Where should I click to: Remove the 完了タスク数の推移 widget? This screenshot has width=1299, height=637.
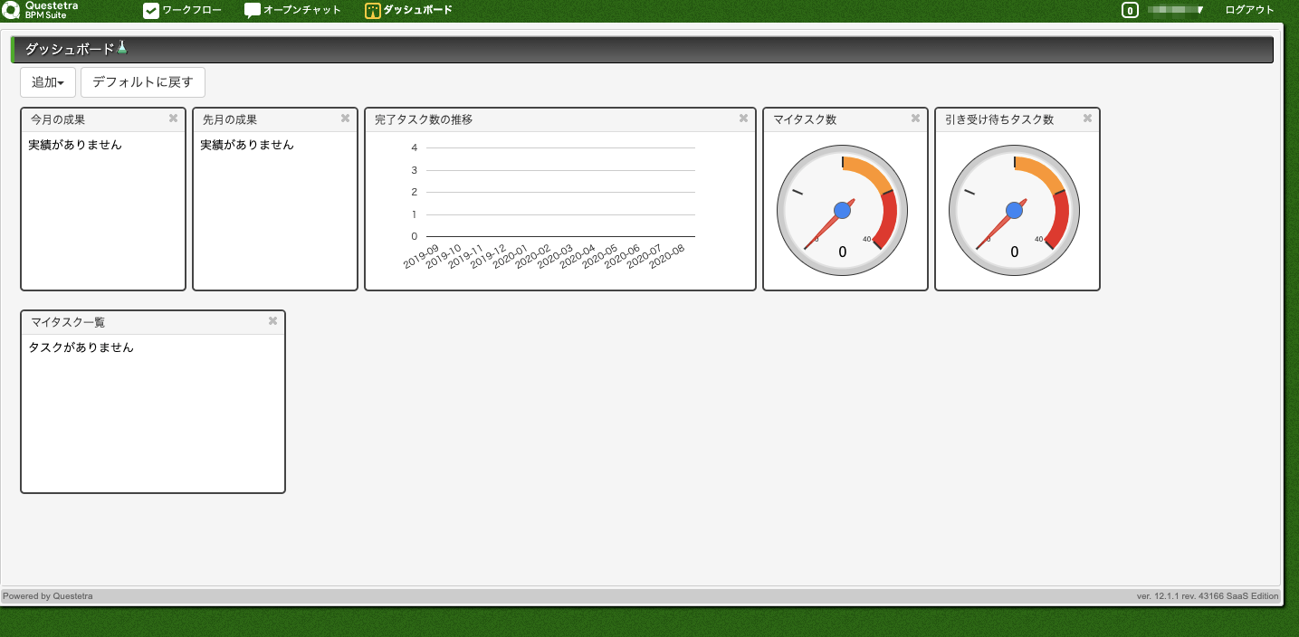[743, 119]
